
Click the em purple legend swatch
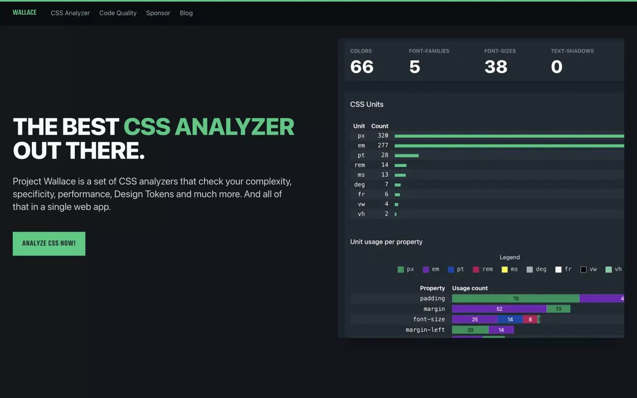(x=426, y=269)
